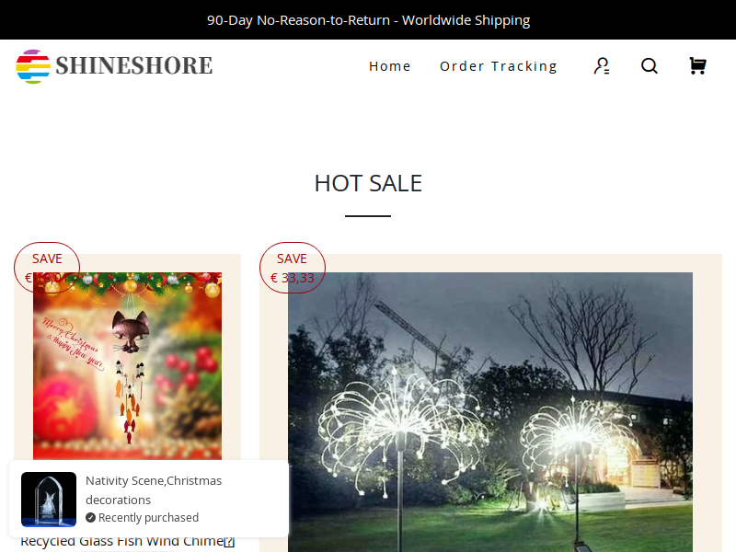The height and width of the screenshot is (552, 736).
Task: Click the search magnifier icon
Action: 650,65
